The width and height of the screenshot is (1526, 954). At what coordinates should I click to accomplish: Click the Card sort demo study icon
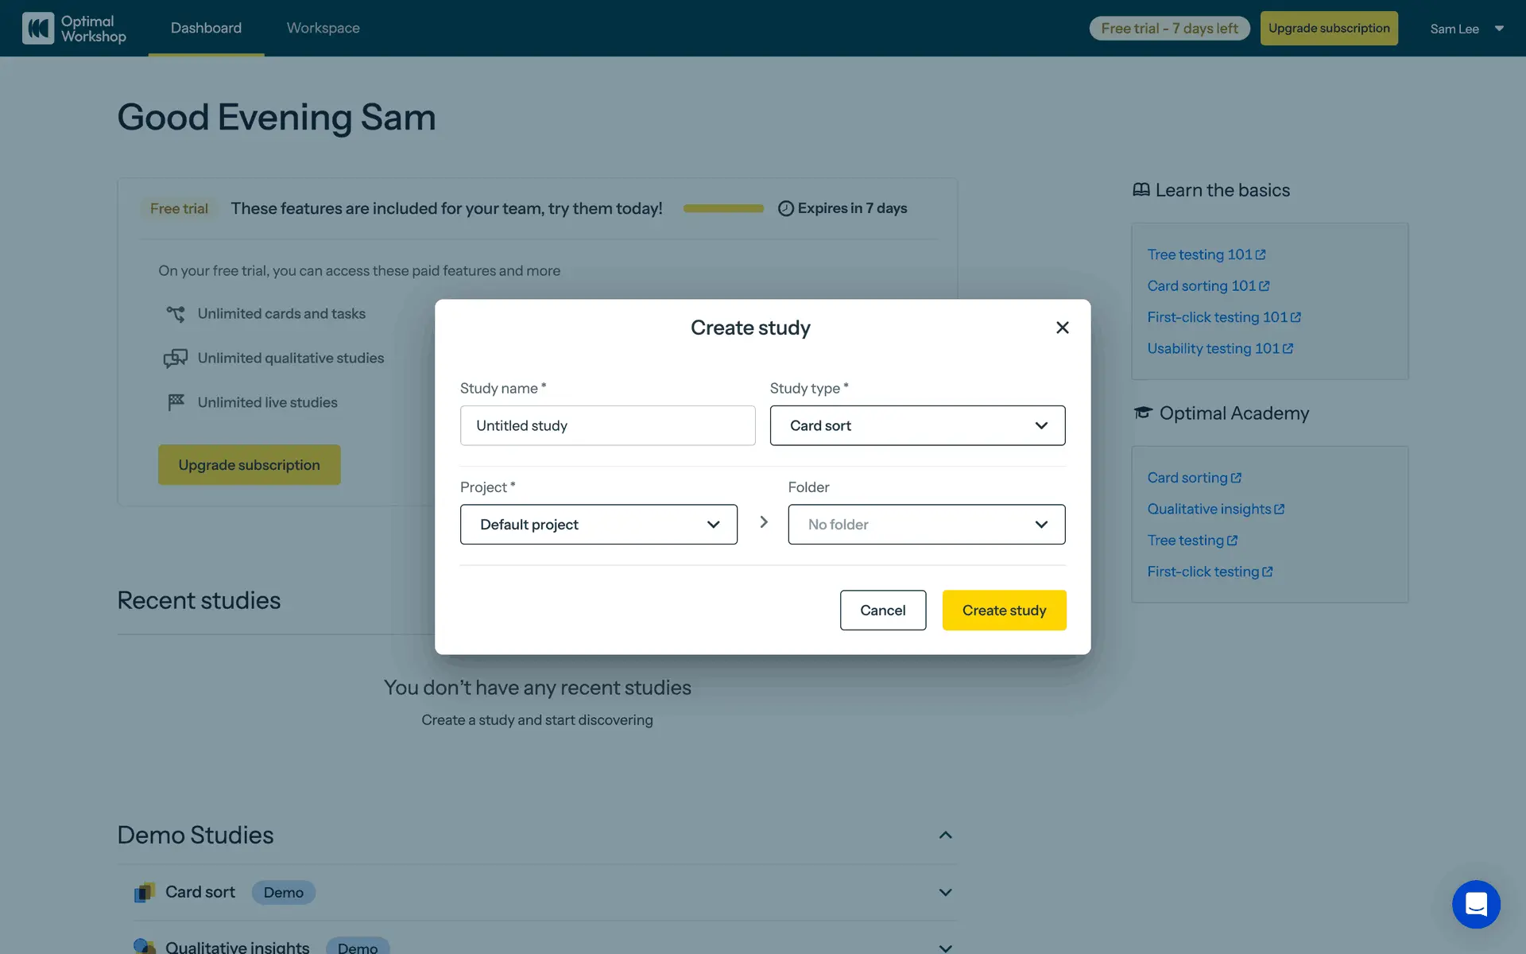click(x=144, y=893)
